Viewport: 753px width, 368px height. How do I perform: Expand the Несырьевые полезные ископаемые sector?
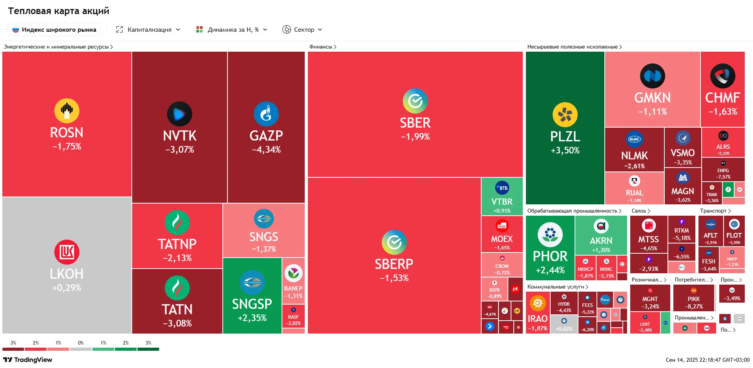[575, 47]
